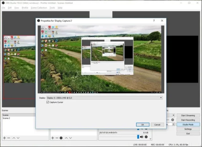Open the Tools menu
Viewport: 202px width, 147px height.
click(x=52, y=8)
